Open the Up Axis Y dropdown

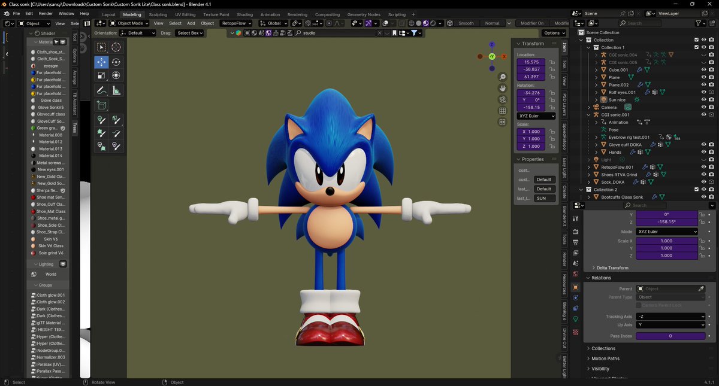670,324
